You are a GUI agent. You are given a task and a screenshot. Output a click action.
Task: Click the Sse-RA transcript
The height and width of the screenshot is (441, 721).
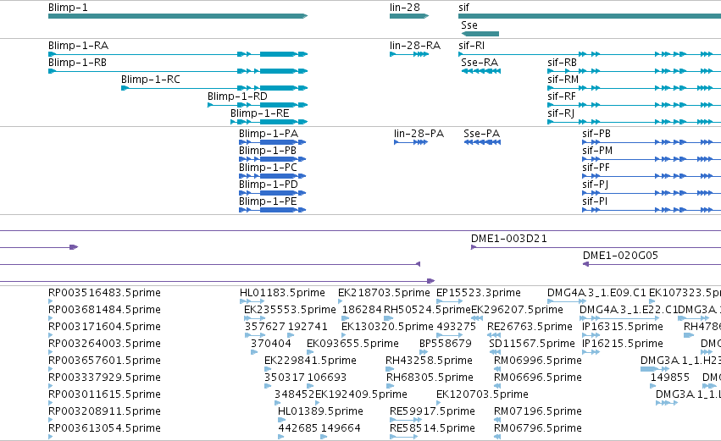click(481, 71)
